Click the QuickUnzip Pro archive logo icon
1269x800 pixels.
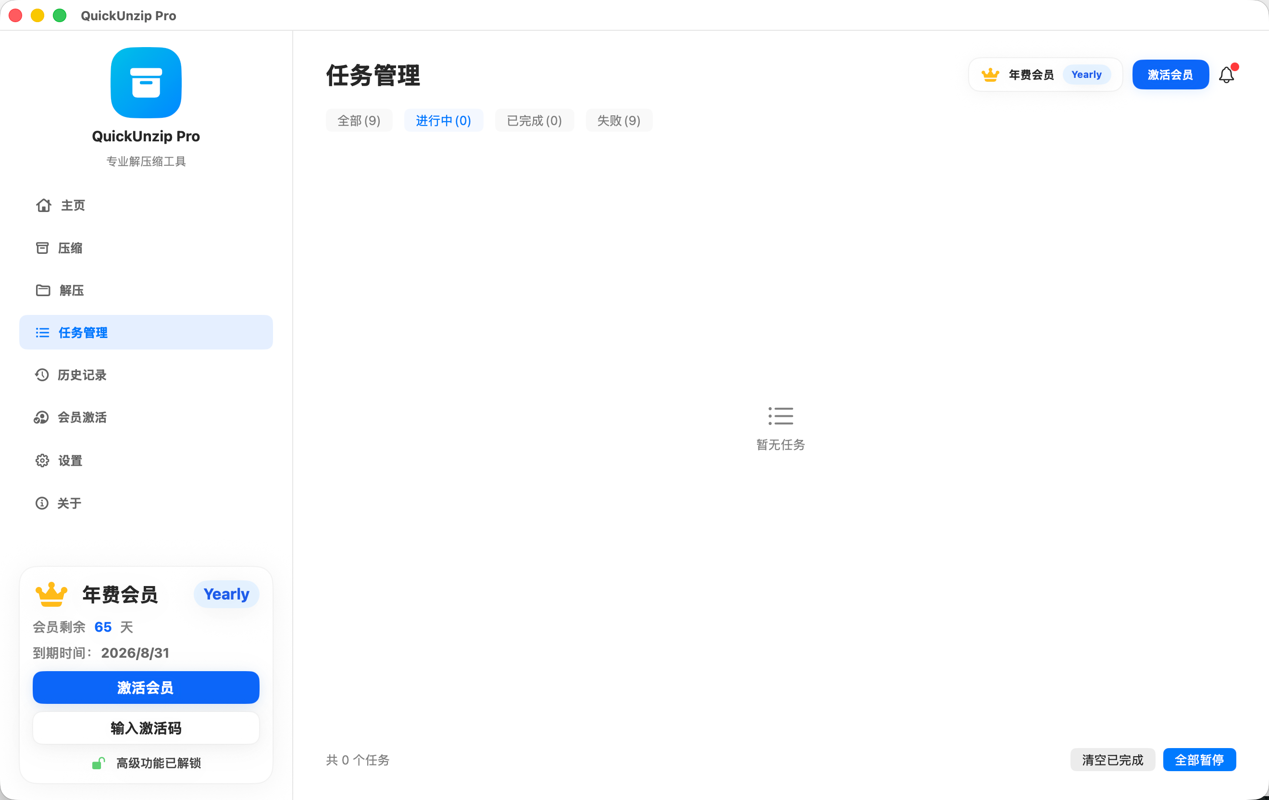coord(146,83)
